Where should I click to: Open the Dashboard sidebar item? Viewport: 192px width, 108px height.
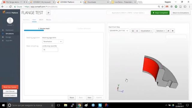9,30
